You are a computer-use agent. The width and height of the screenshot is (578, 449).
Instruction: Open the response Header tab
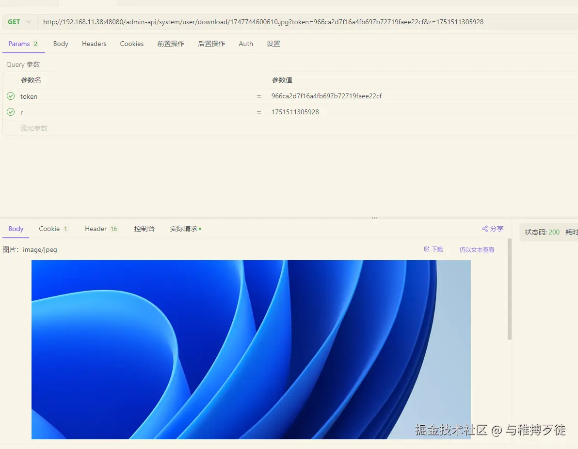pos(101,229)
